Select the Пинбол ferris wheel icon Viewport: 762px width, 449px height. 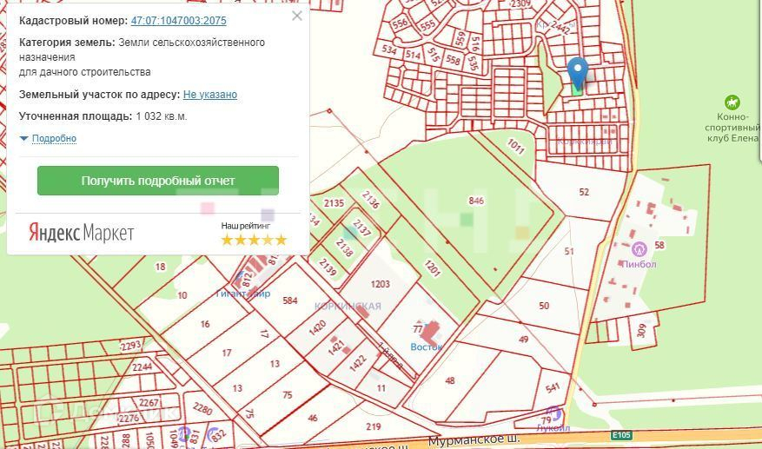tap(639, 250)
